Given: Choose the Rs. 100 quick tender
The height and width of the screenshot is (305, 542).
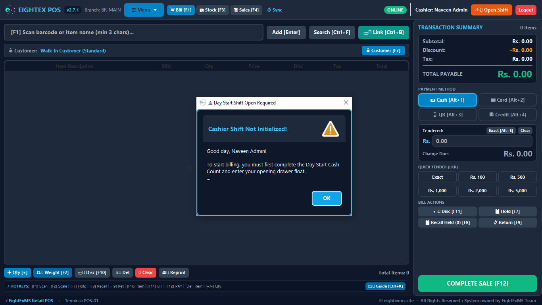Looking at the screenshot, I should [x=478, y=177].
